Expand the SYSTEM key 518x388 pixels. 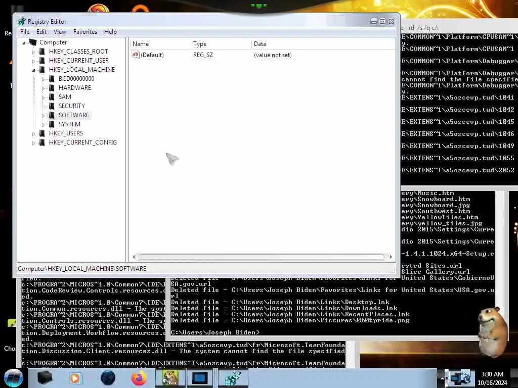point(43,125)
